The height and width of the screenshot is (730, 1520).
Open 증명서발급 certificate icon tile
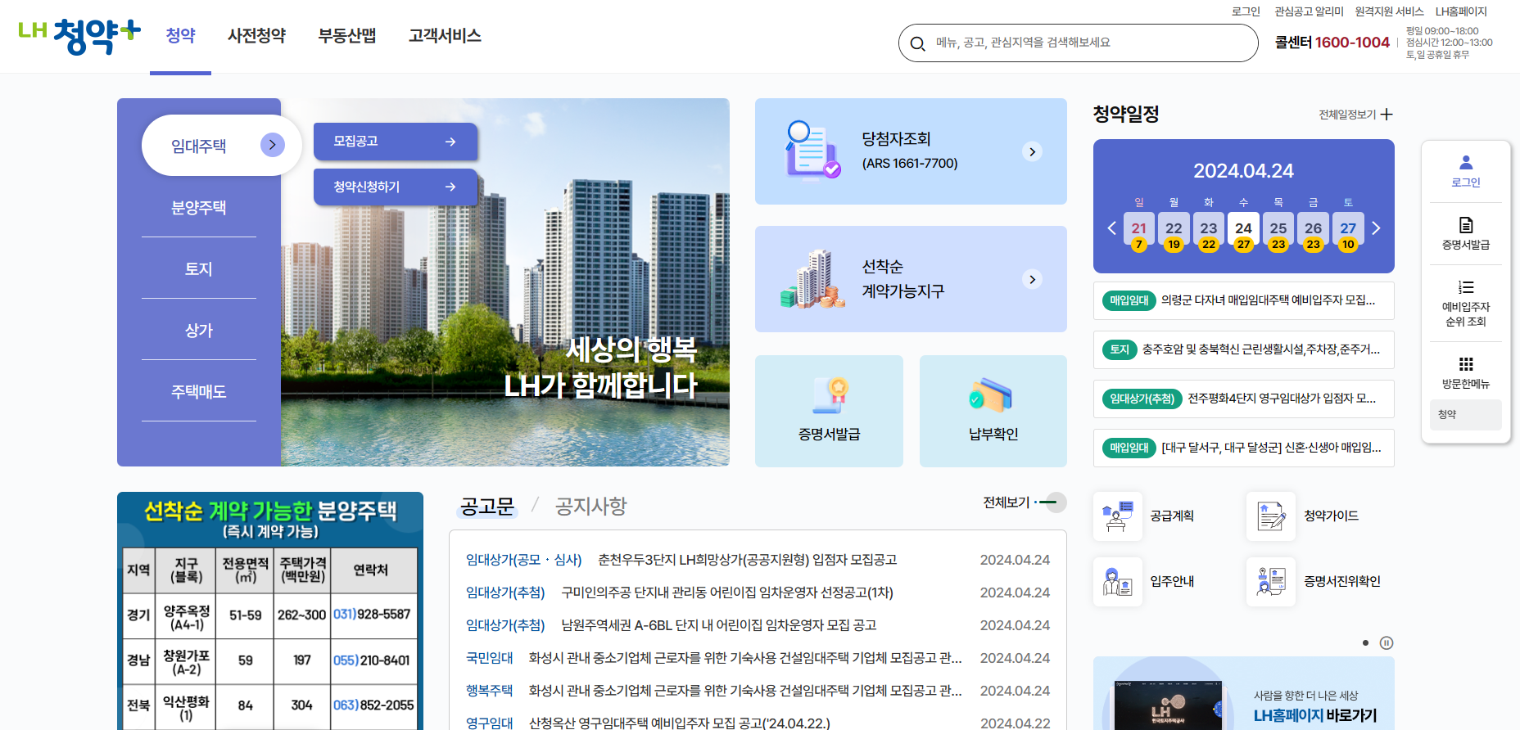[x=829, y=396]
